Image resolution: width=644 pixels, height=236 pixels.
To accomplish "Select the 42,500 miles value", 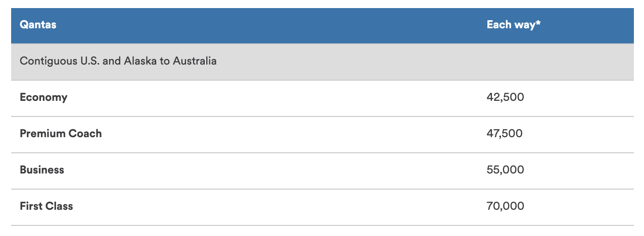I will click(505, 97).
